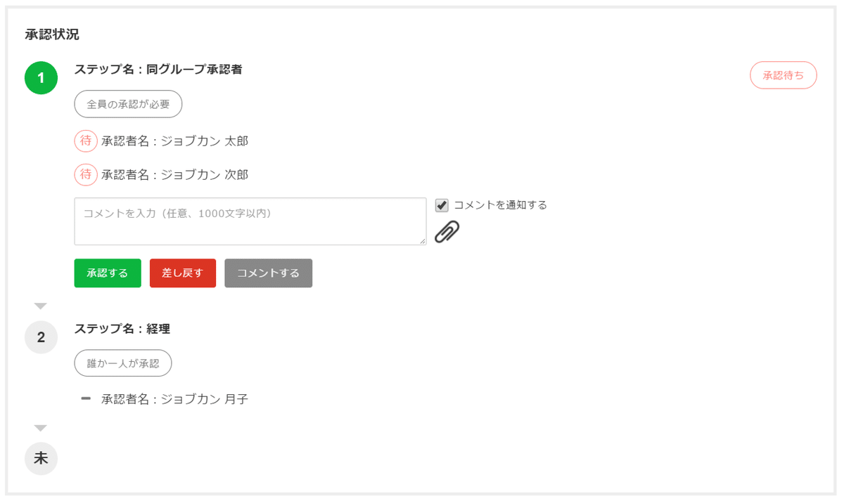Image resolution: width=844 pixels, height=501 pixels.
Task: Click the paperclip attachment icon
Action: tap(447, 231)
